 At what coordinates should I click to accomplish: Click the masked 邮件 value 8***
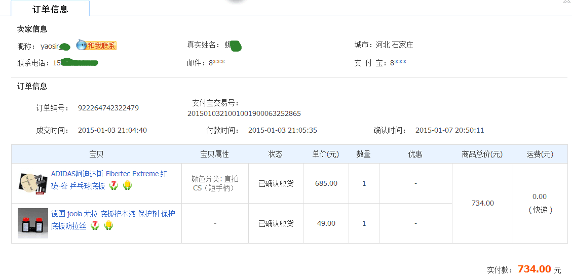216,63
